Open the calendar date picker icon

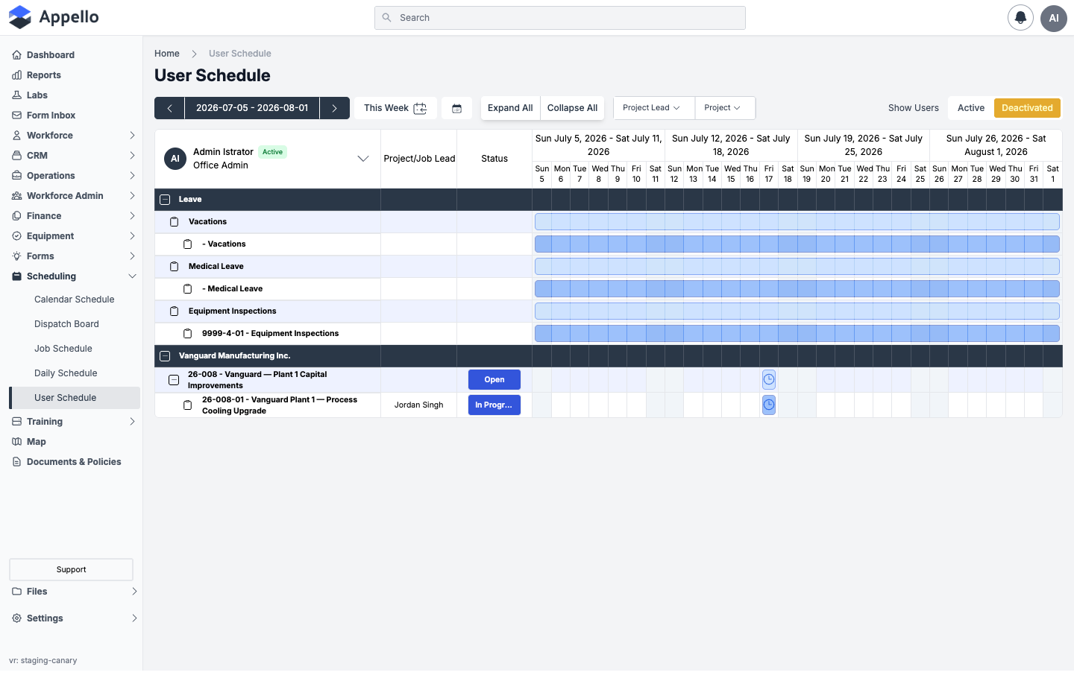click(x=457, y=108)
